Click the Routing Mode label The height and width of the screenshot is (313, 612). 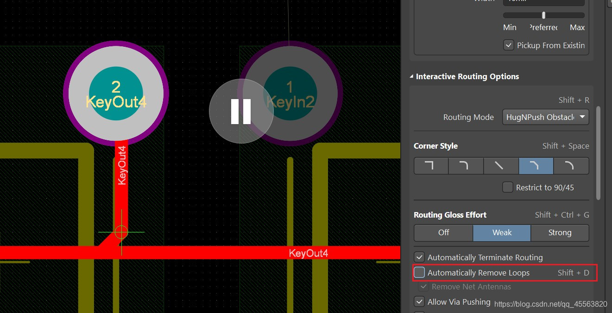coord(468,117)
